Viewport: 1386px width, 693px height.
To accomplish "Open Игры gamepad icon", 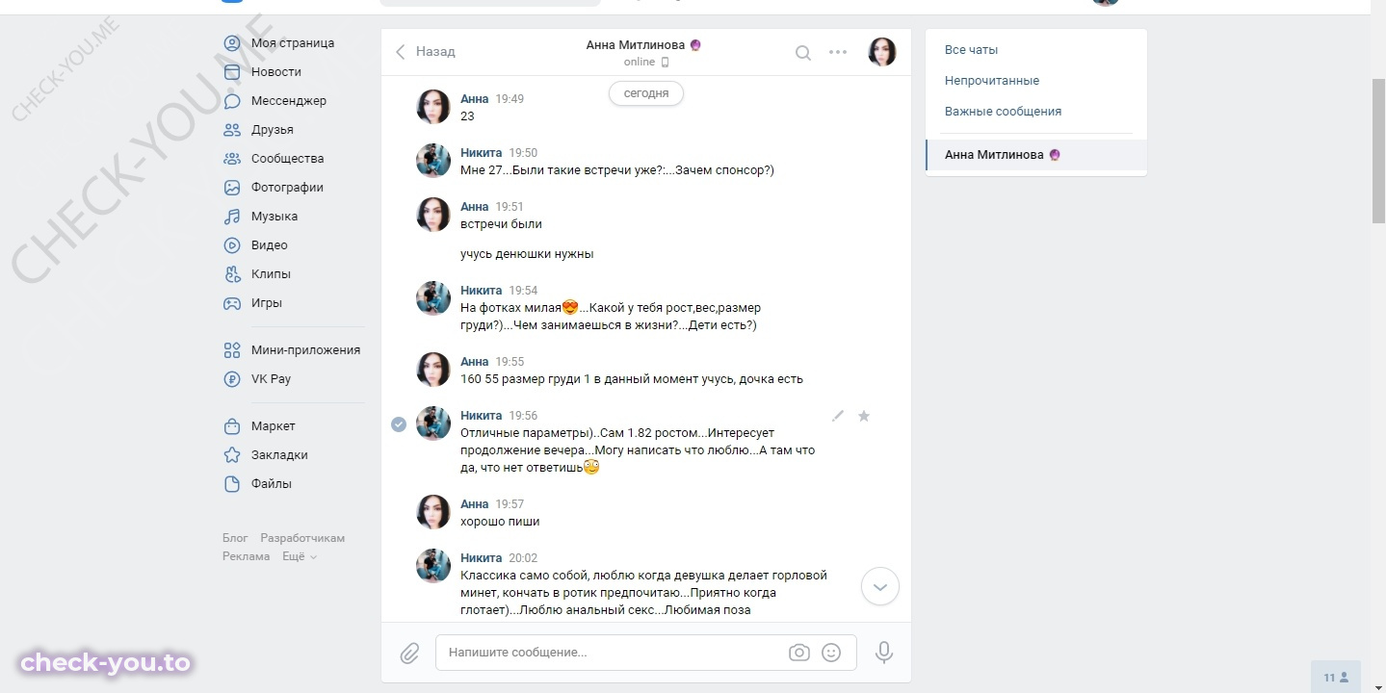I will (232, 303).
